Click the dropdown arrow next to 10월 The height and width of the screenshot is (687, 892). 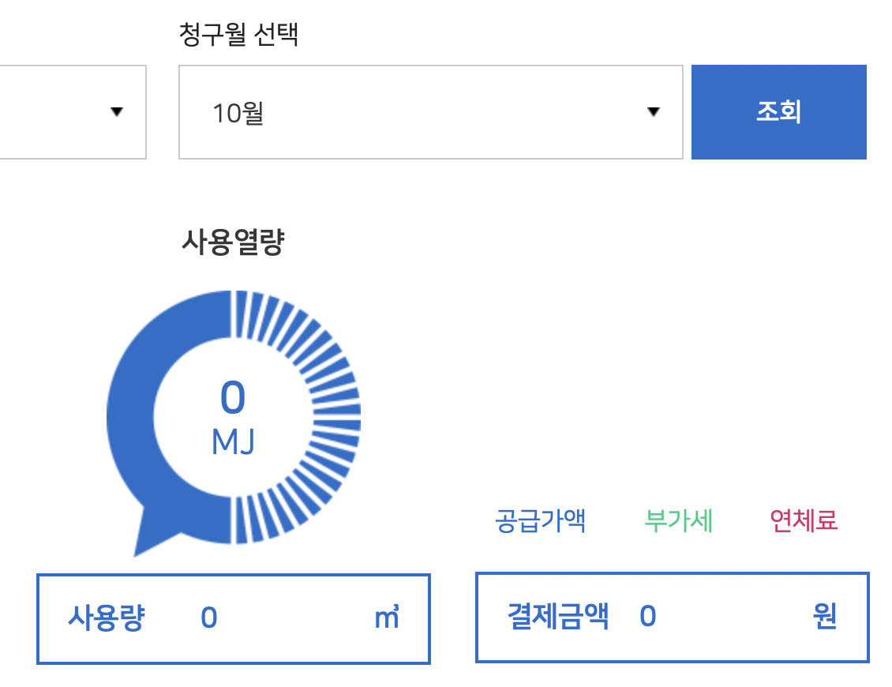(654, 112)
